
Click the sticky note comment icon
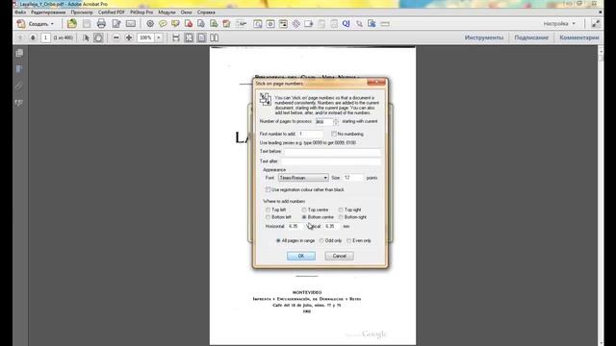(x=163, y=24)
